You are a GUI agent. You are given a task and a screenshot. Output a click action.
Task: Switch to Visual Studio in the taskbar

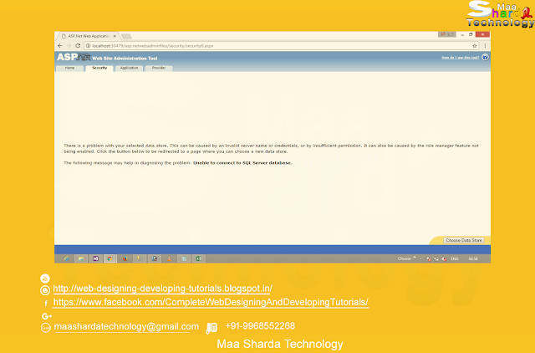pyautogui.click(x=95, y=258)
